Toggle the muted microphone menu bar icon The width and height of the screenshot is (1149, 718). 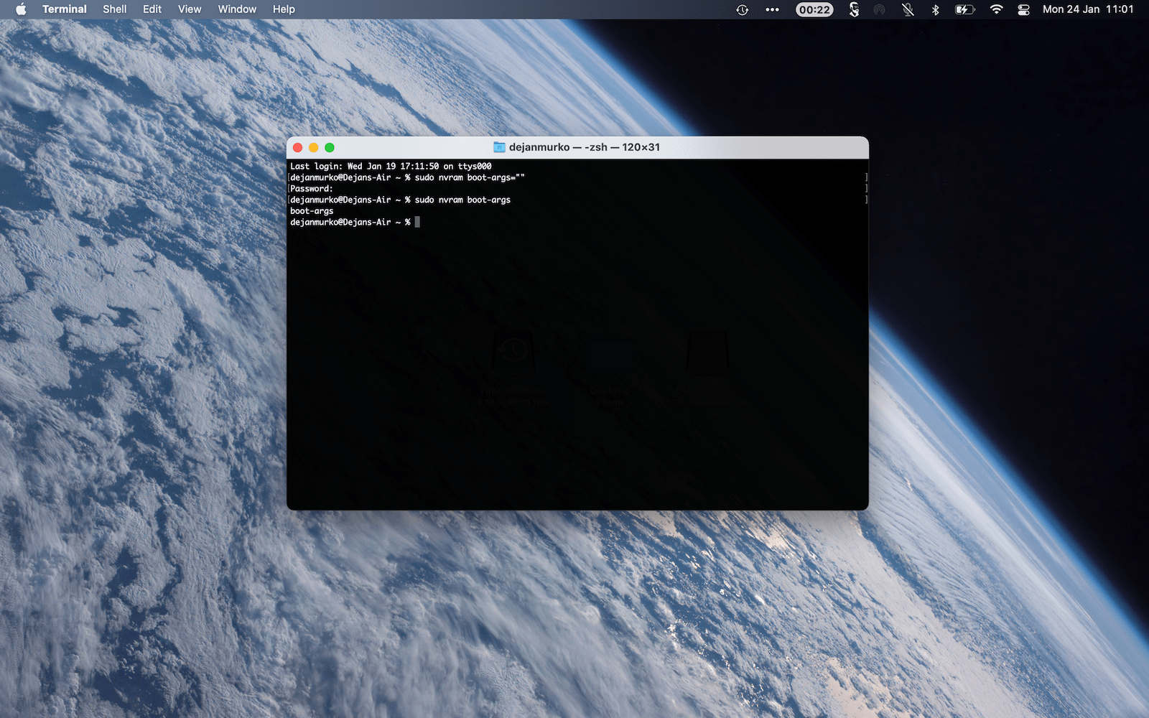(908, 9)
